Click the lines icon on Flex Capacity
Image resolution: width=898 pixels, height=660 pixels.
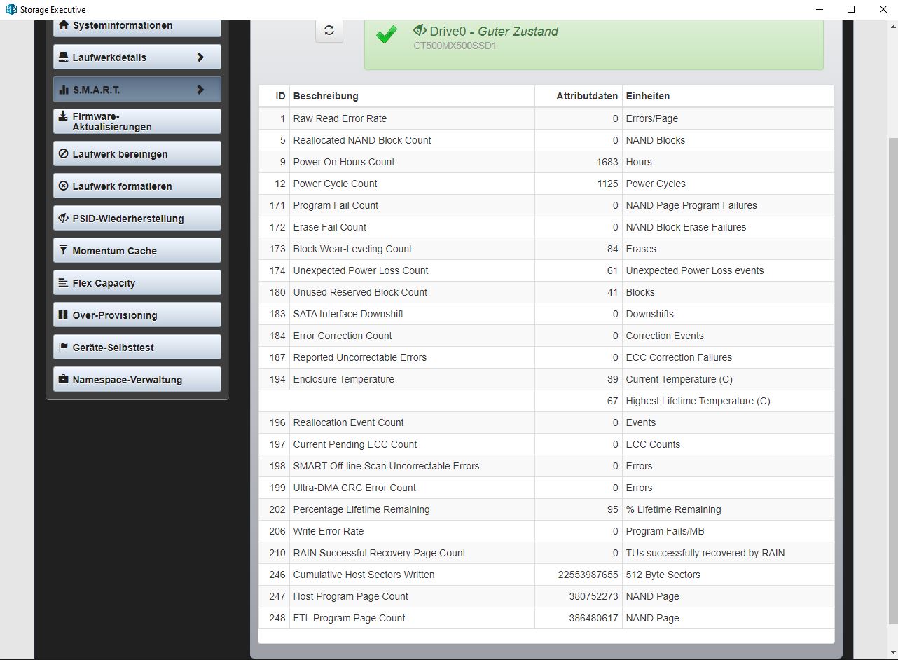pyautogui.click(x=64, y=282)
